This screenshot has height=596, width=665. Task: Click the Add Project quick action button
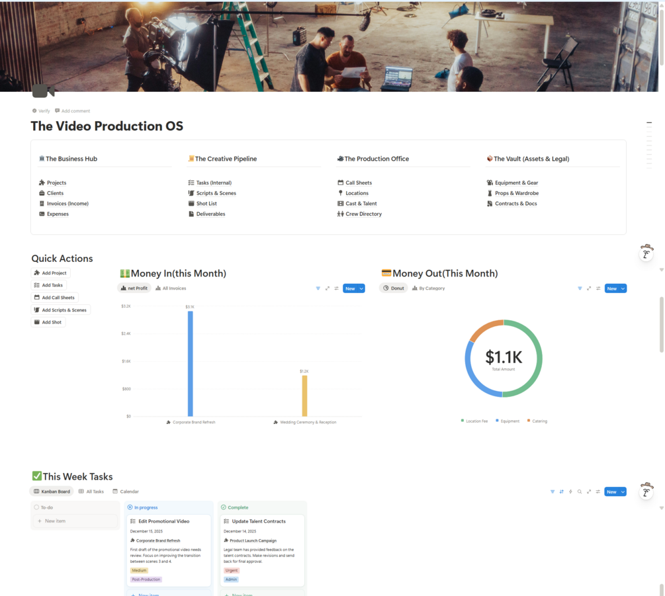click(50, 273)
